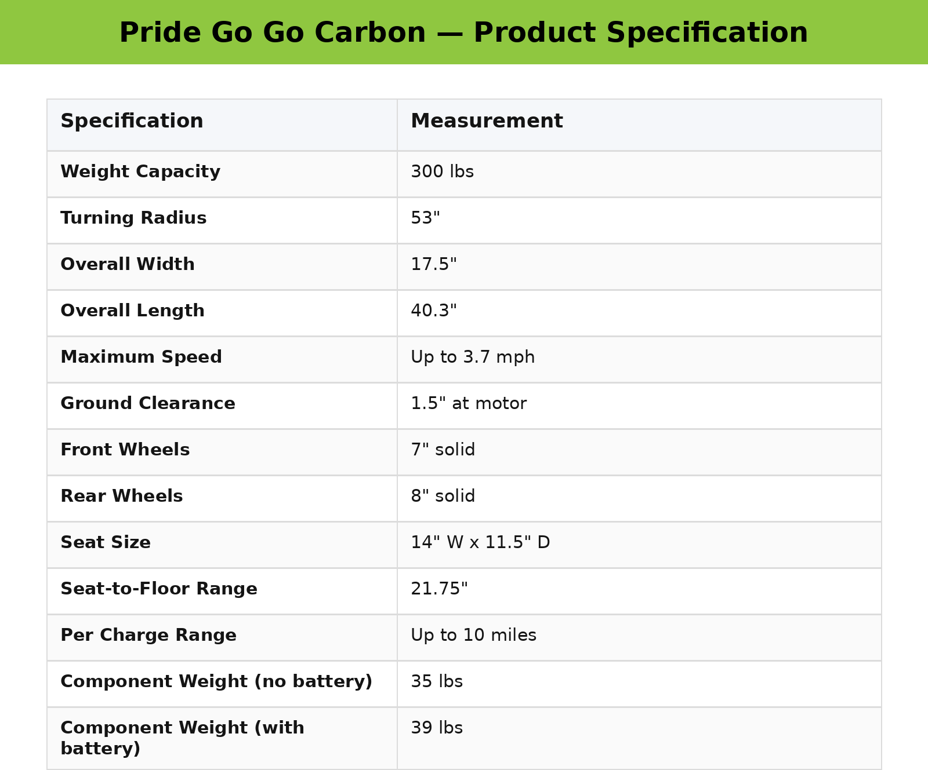Image resolution: width=928 pixels, height=770 pixels.
Task: Click the 17.5" overall width value
Action: (x=434, y=265)
